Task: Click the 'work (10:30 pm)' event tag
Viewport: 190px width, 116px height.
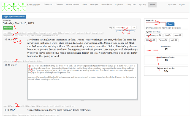Action: pos(9,33)
